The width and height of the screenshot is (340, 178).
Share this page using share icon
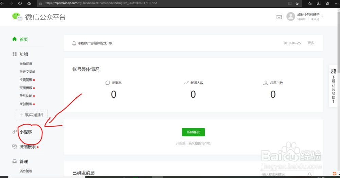coord(327,3)
